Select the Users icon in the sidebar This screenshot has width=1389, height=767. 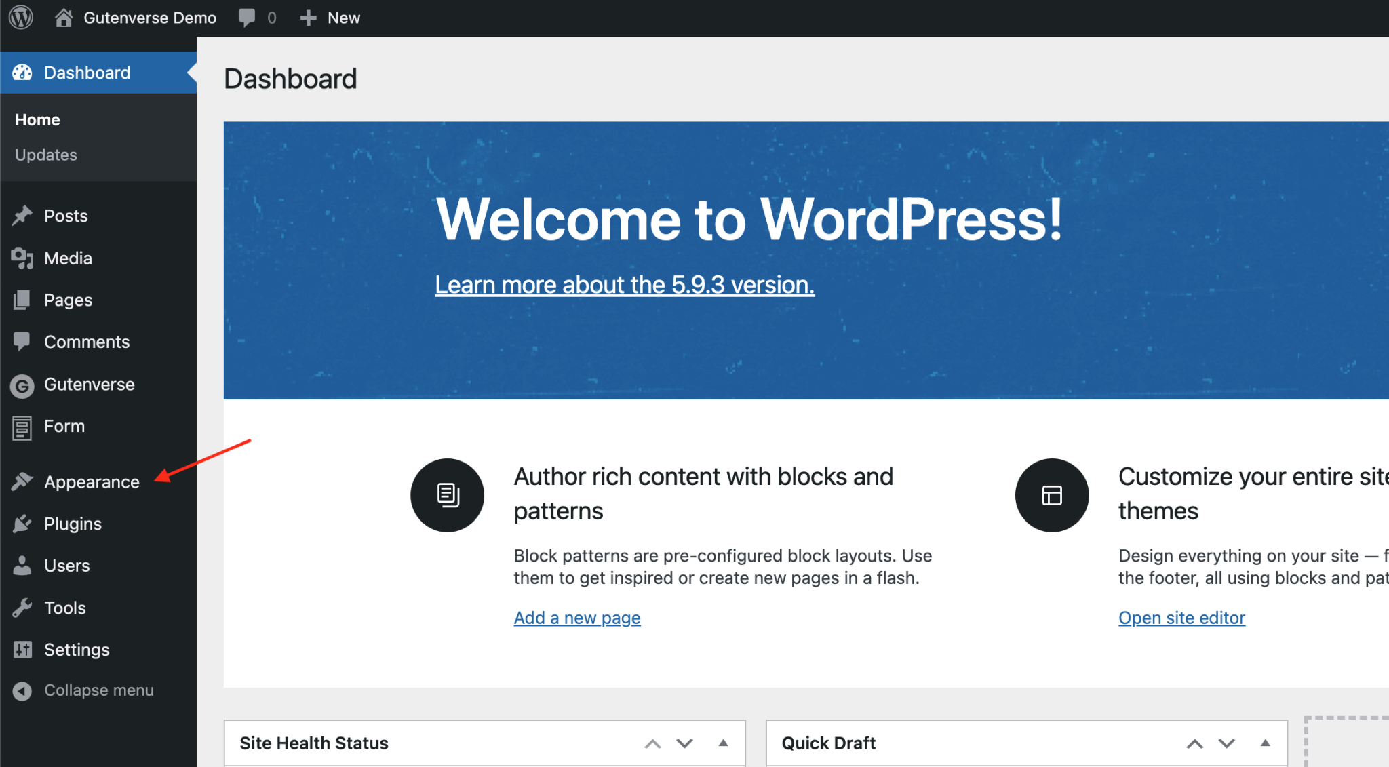22,566
